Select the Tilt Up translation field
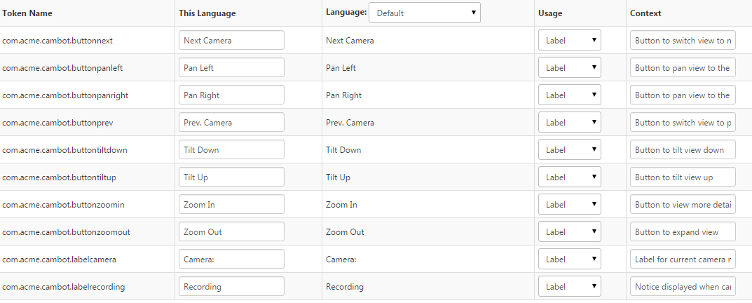The width and height of the screenshot is (752, 303). tap(231, 177)
